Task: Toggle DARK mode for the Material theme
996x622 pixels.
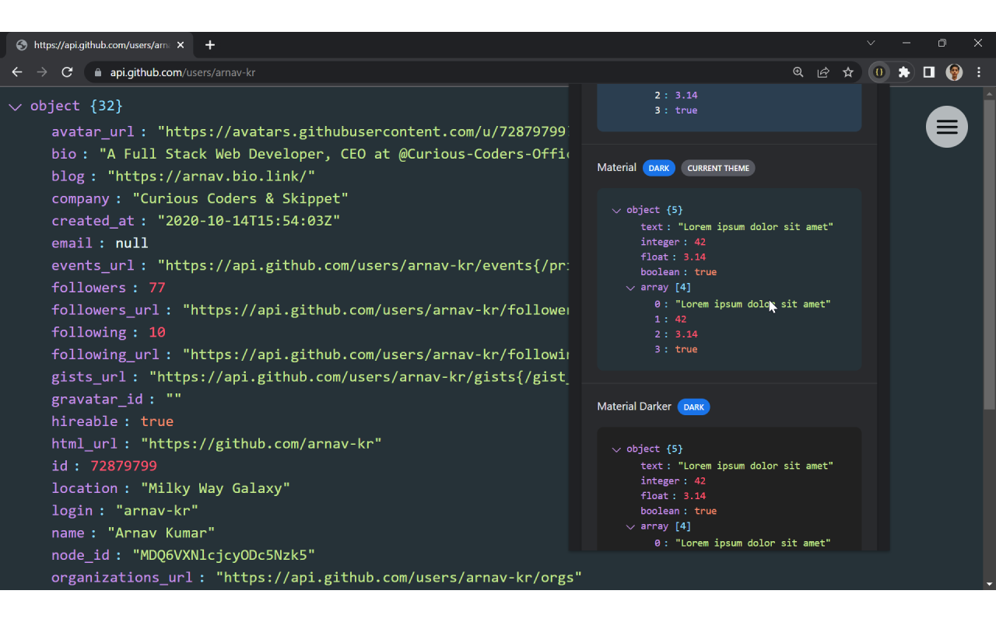Action: [658, 168]
